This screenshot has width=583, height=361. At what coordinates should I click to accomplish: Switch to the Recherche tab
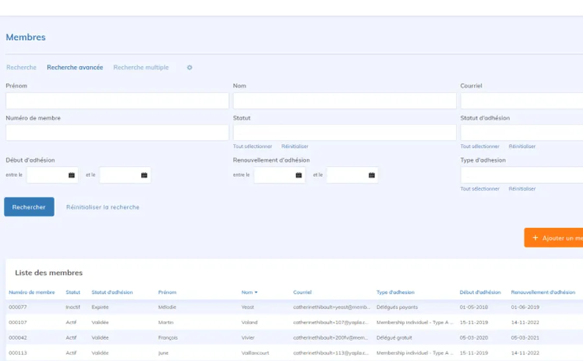click(21, 68)
